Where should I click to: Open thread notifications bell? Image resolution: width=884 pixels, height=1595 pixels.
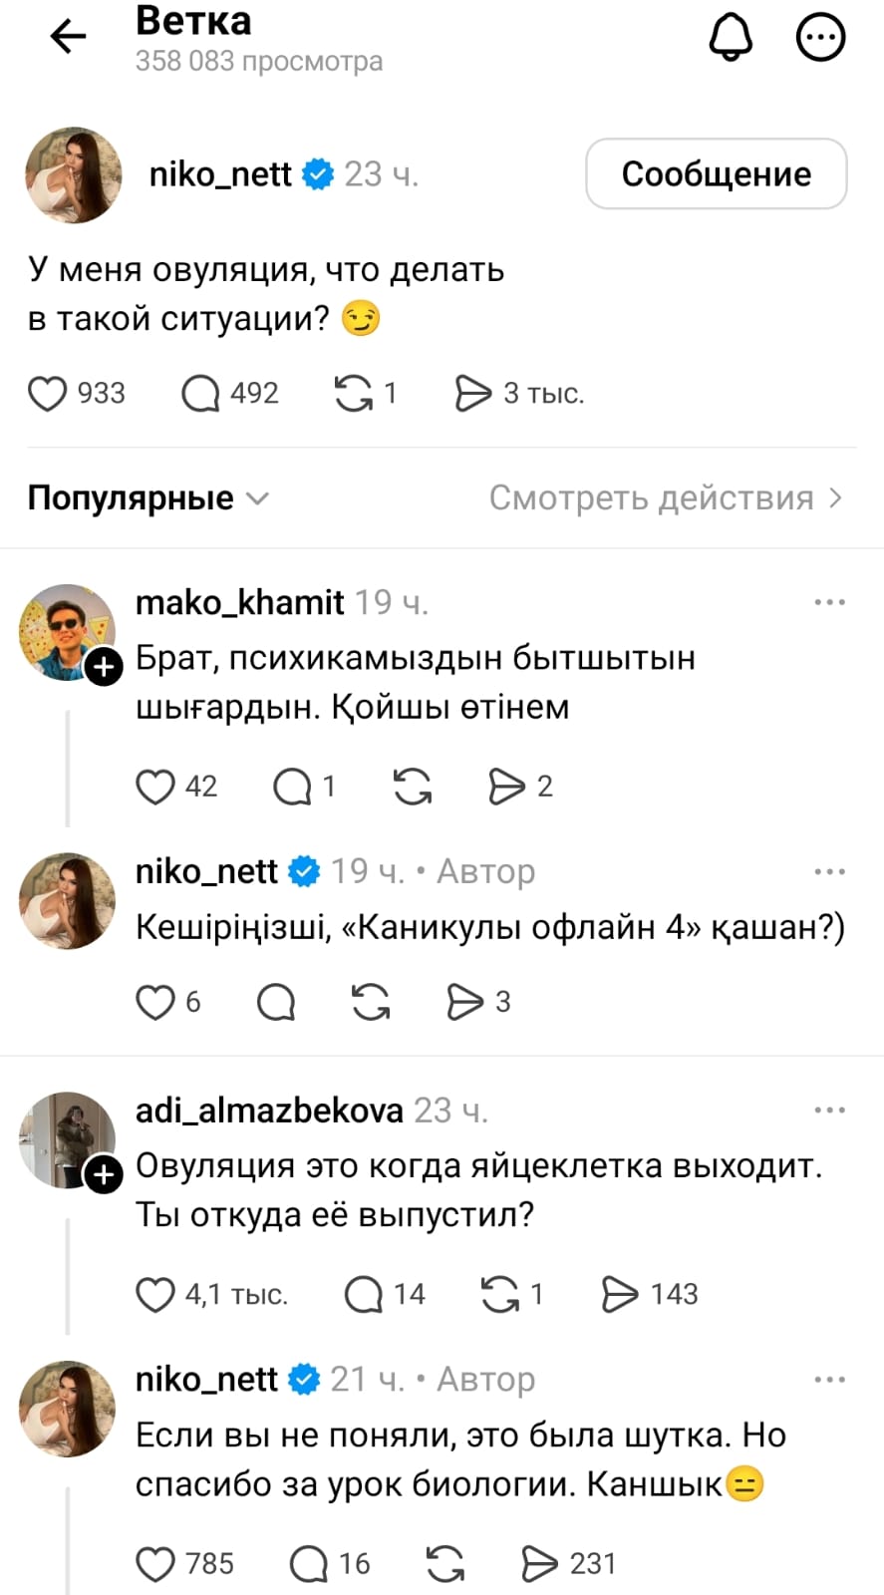(x=731, y=38)
